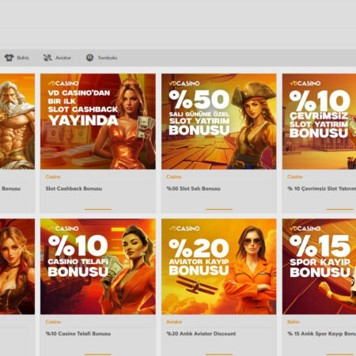Click the orange bar under %20 Anlık Aviator Discount
Screen dimensions: 356x356
tap(219, 354)
